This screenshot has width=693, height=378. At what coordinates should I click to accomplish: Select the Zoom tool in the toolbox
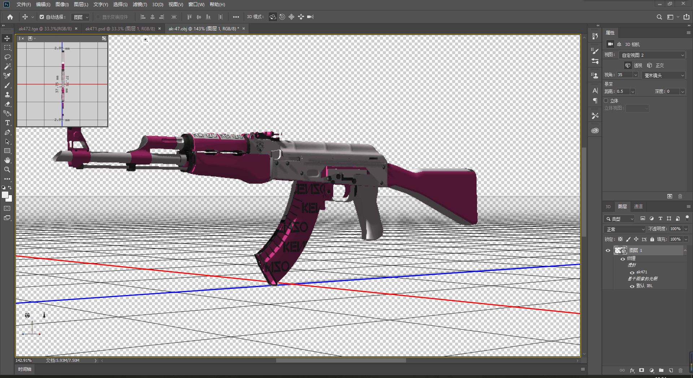(7, 170)
